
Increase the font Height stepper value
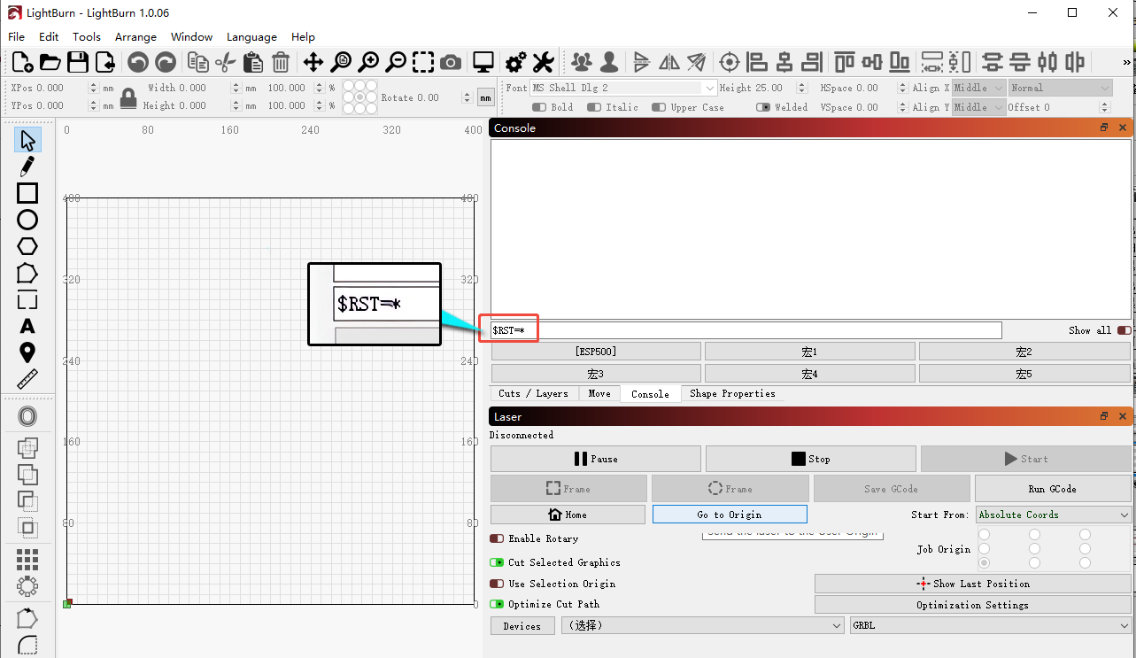click(x=802, y=84)
